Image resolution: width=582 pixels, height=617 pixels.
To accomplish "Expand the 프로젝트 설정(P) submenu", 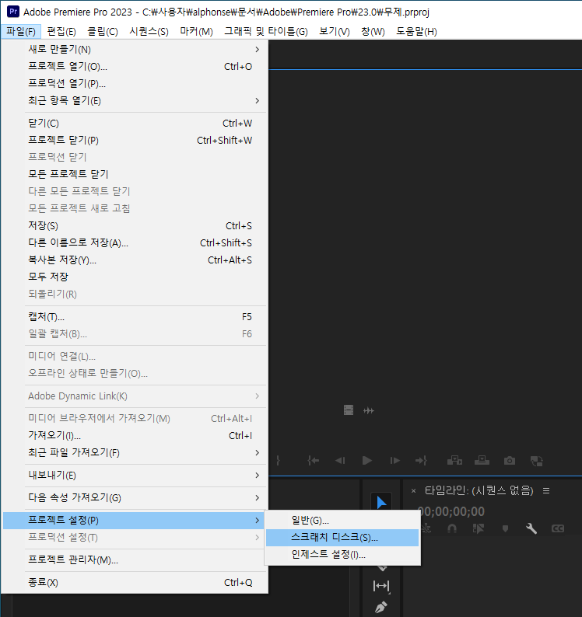I will pos(135,520).
